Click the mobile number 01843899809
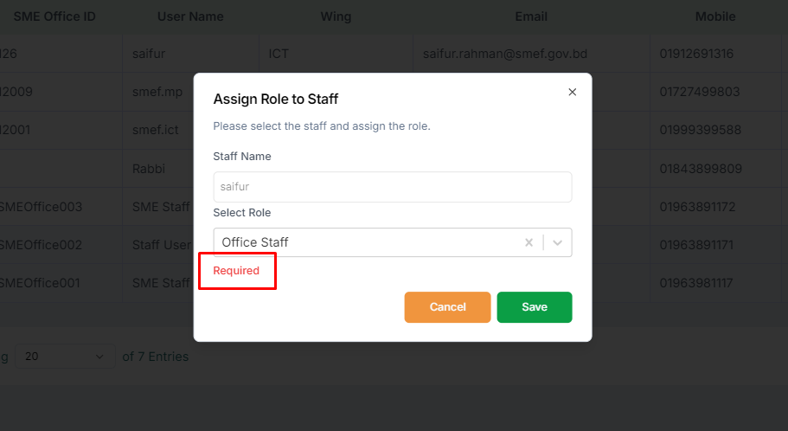Image resolution: width=788 pixels, height=431 pixels. (701, 169)
